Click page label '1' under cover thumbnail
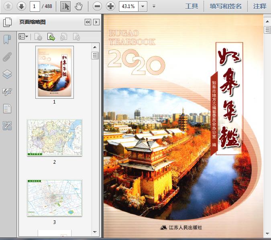This screenshot has height=240, width=271. coord(54,102)
